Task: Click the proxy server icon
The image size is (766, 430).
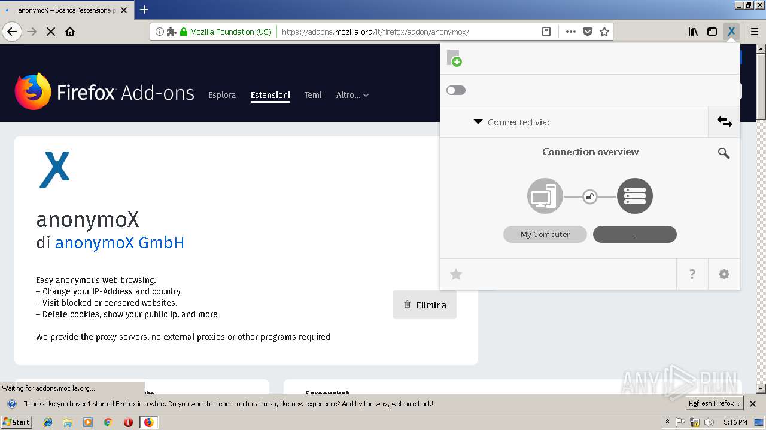Action: [635, 196]
